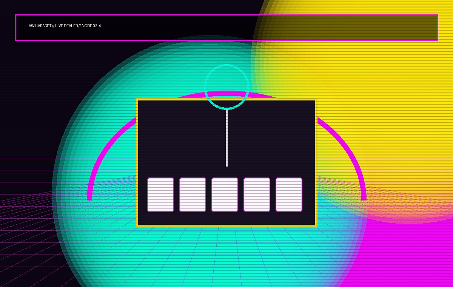
Task: Pick the leftmost blank card on the dealer table
Action: tap(160, 194)
